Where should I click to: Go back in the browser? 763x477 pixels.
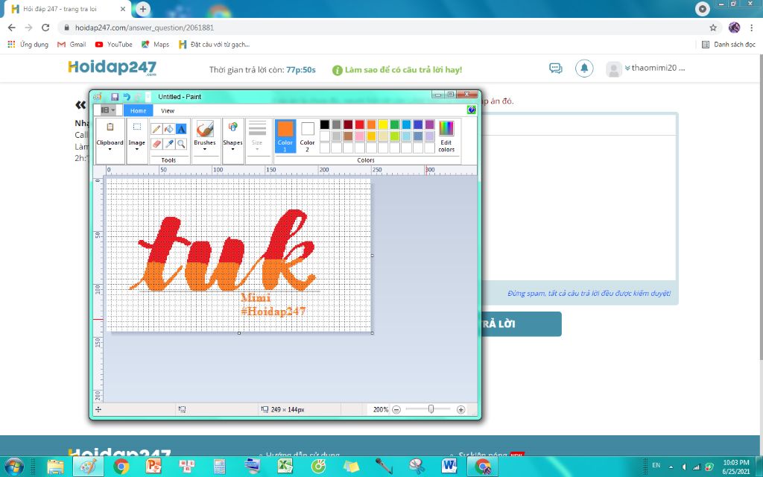coord(12,28)
